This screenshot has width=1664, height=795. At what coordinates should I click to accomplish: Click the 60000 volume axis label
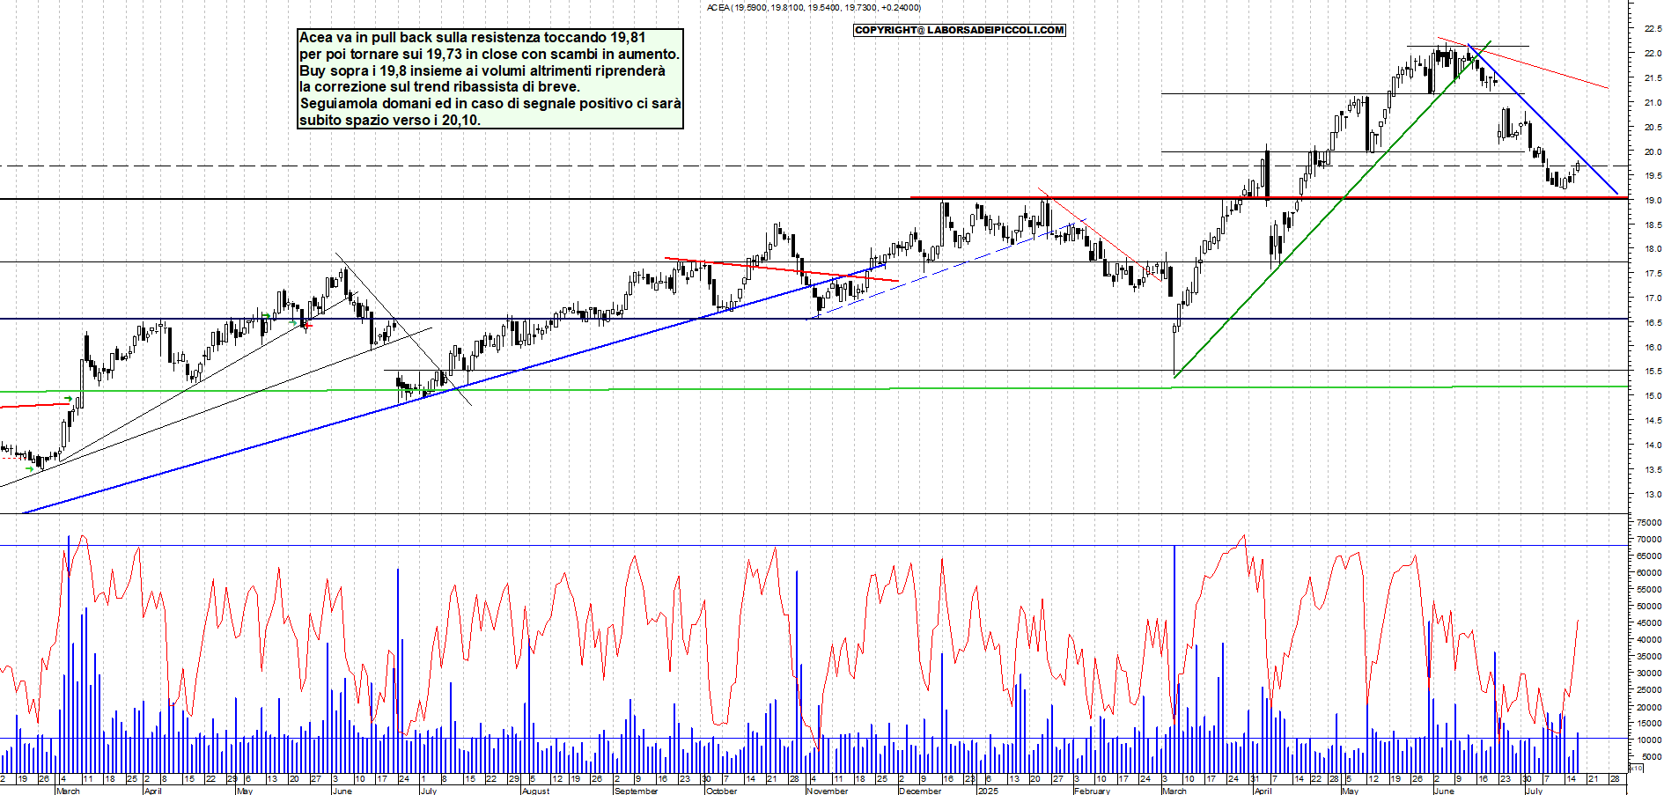tap(1649, 573)
